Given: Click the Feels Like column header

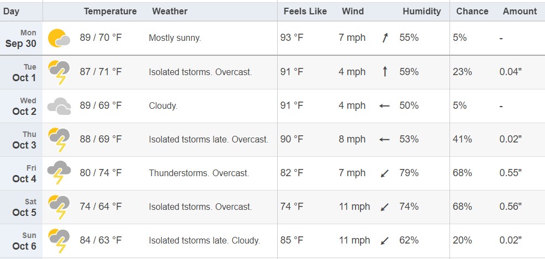Looking at the screenshot, I should [x=305, y=11].
